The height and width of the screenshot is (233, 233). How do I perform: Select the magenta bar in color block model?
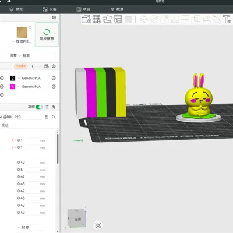[91, 93]
